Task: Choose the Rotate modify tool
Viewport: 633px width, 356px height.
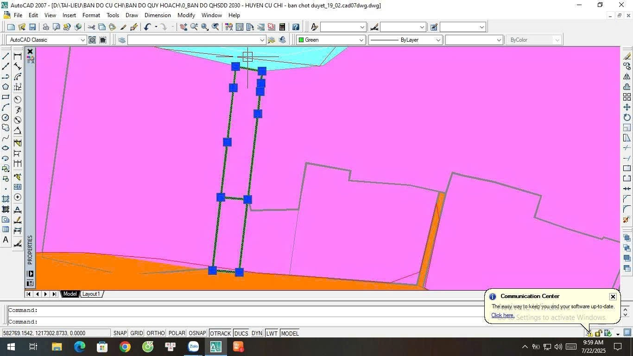Action: click(x=627, y=117)
